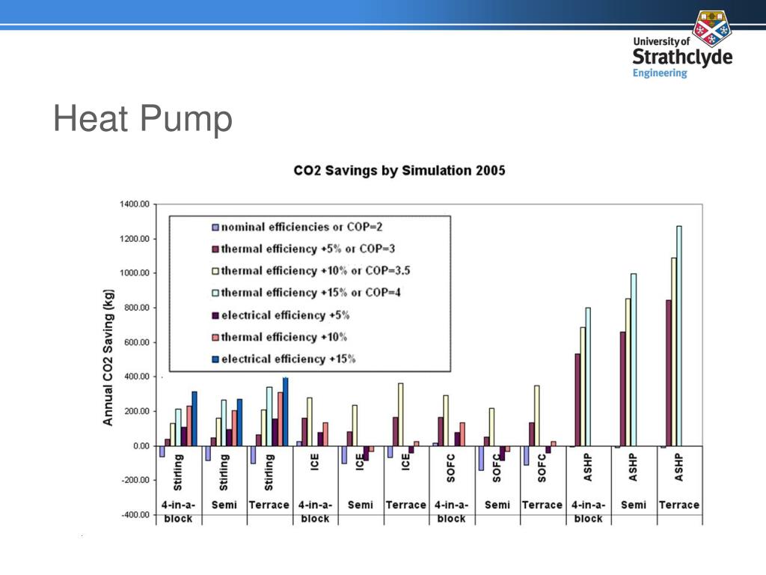
Task: Click the 'electrical efficiency +5%' legend swatch
Action: [215, 315]
